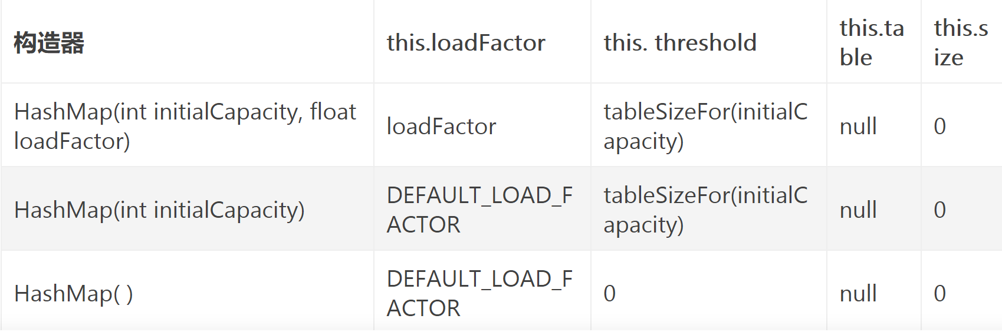Viewport: 1002px width, 332px height.
Task: Click the lowercase loadFactor value cell
Action: [x=441, y=126]
